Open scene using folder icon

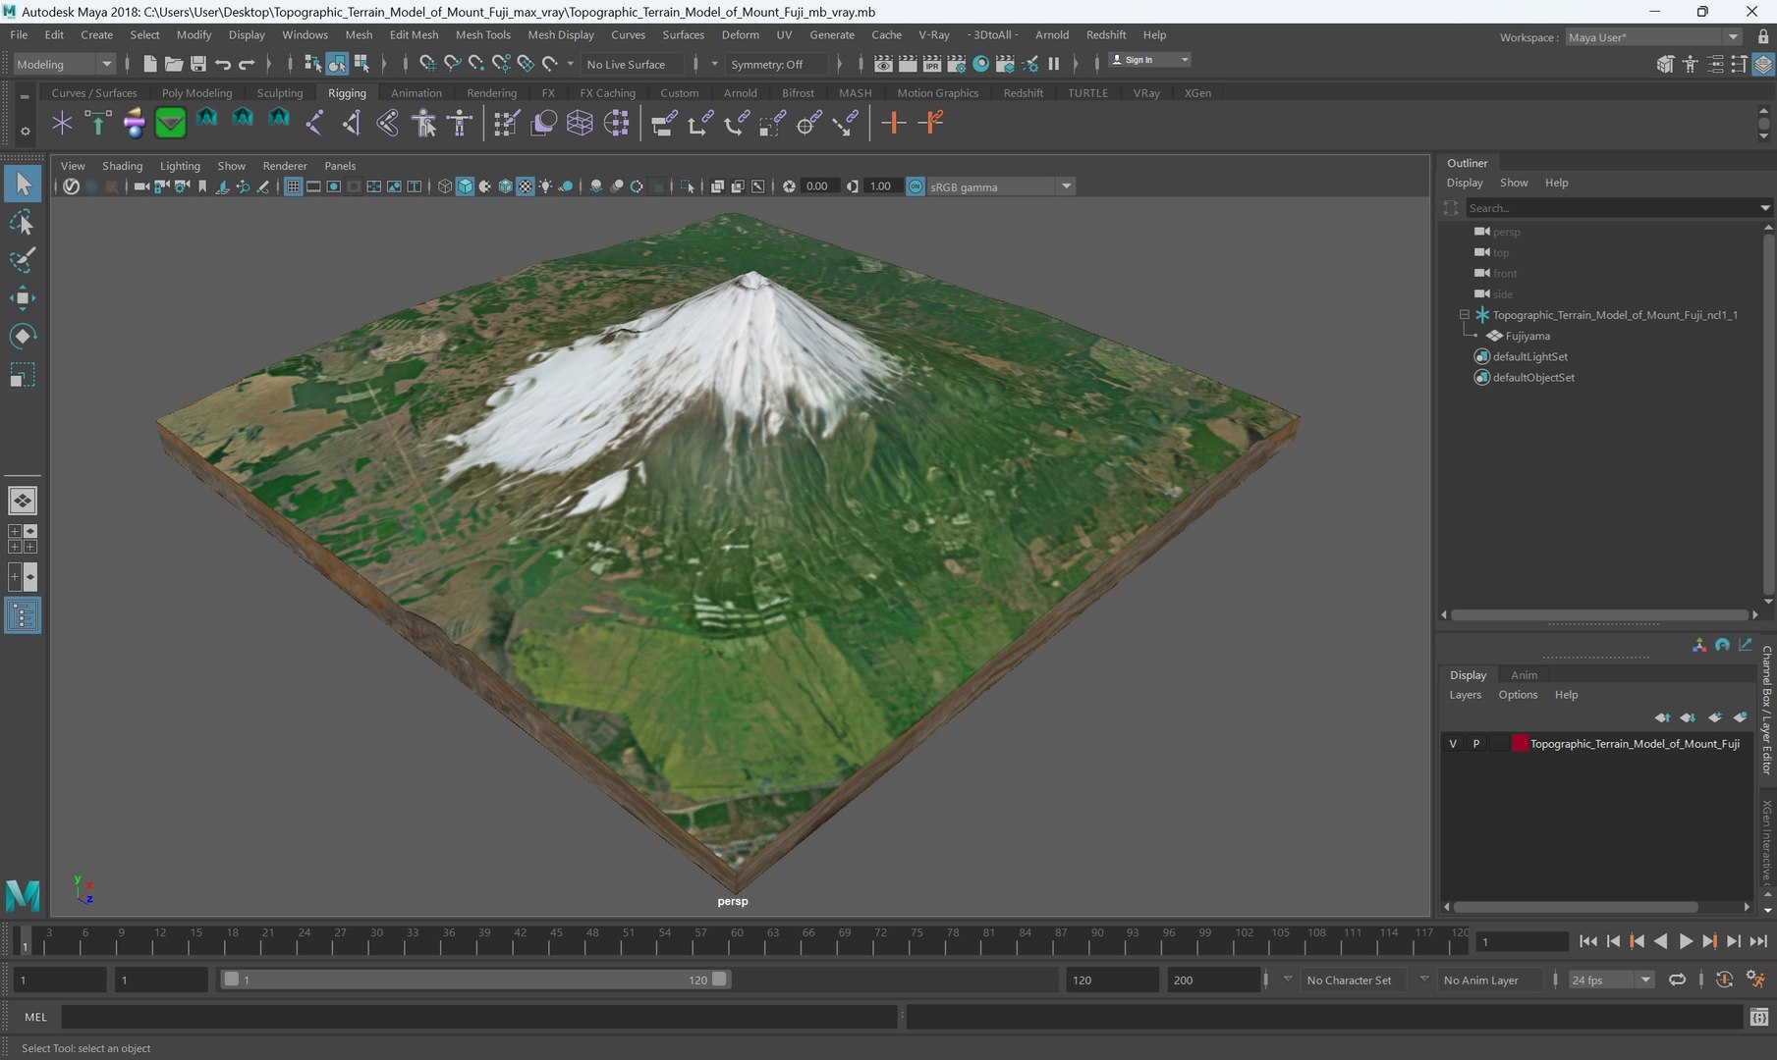(174, 64)
